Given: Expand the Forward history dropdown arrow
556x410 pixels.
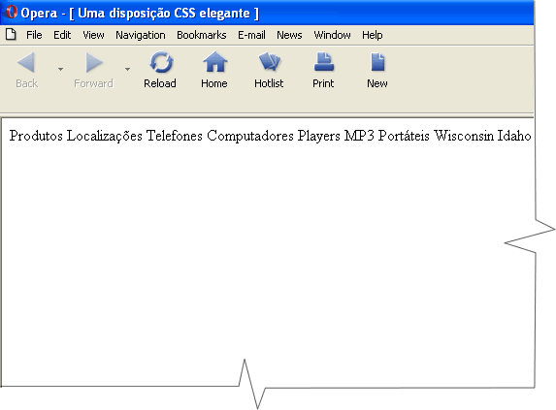Looking at the screenshot, I should (x=127, y=69).
